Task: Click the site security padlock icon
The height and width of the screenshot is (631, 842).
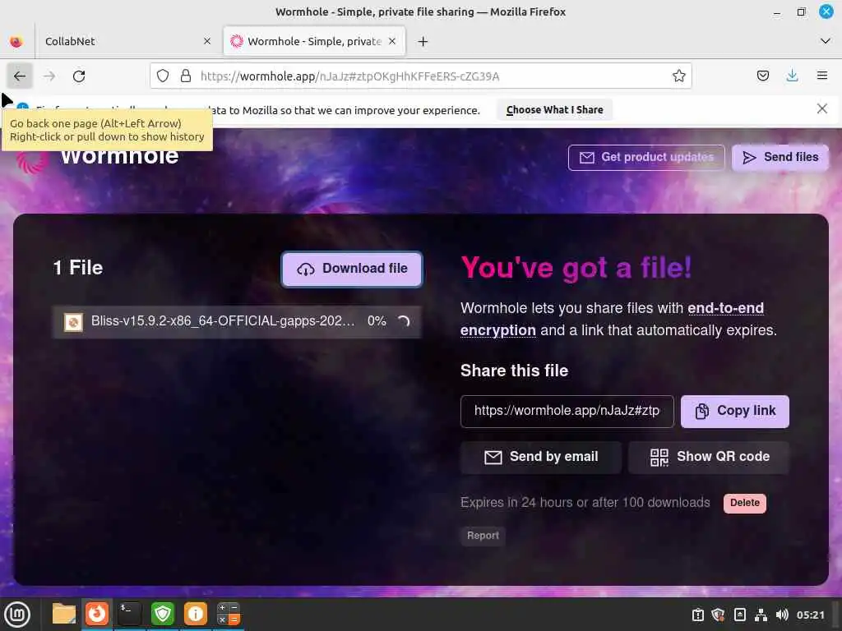Action: click(186, 76)
